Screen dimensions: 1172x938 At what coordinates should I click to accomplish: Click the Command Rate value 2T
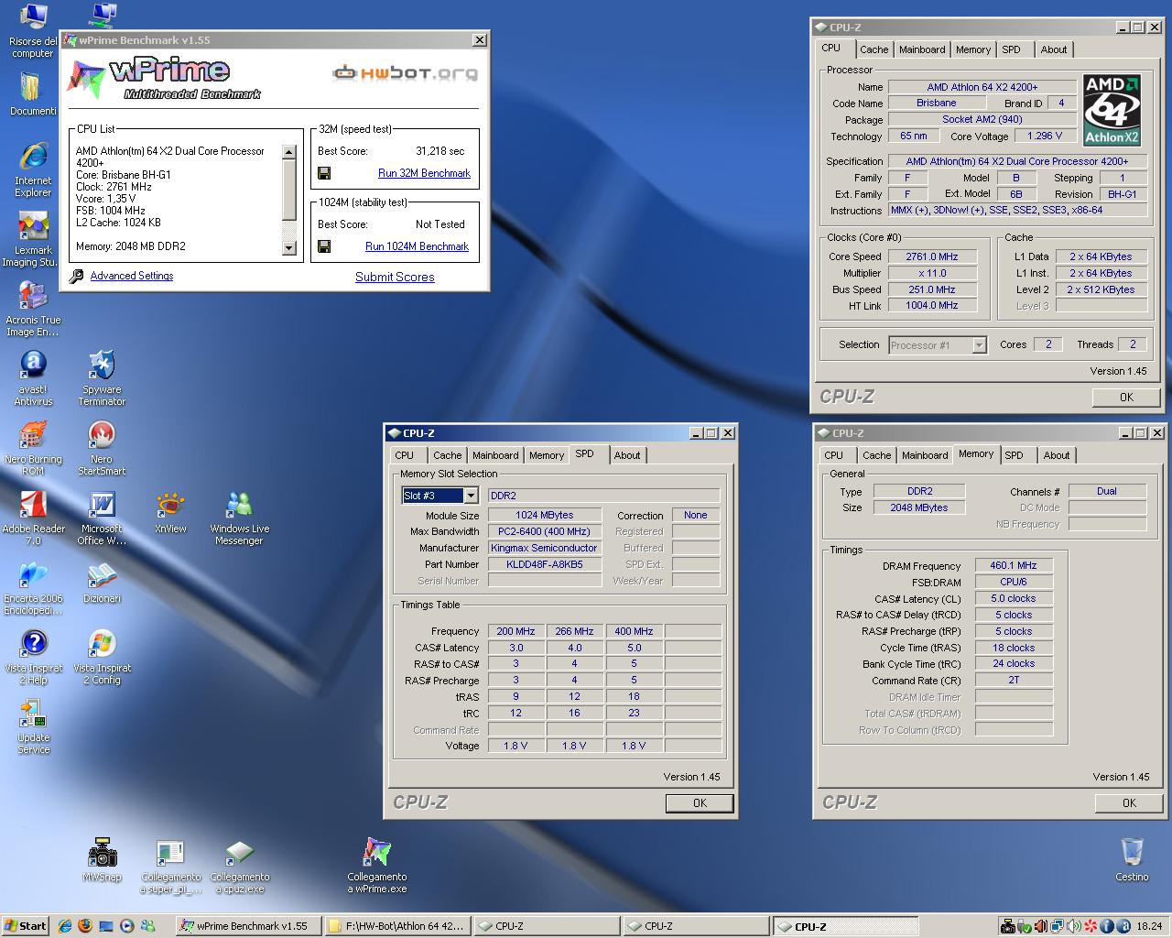click(x=1014, y=681)
